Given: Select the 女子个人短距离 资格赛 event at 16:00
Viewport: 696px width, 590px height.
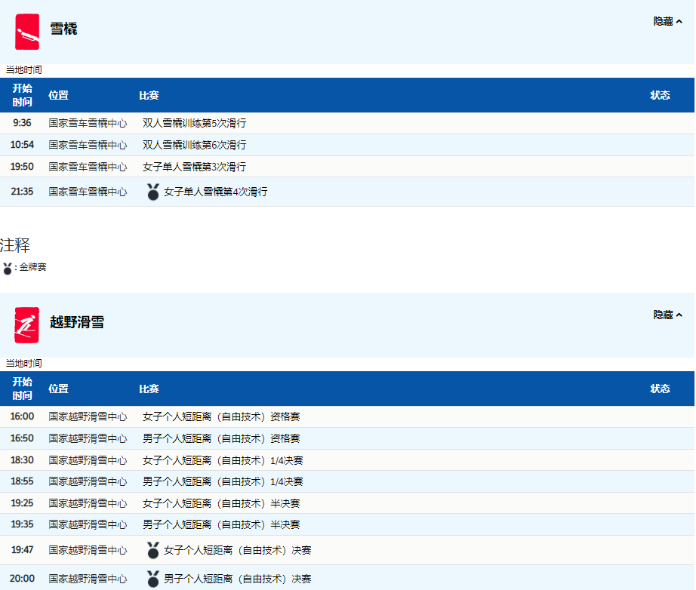Looking at the screenshot, I should point(221,416).
